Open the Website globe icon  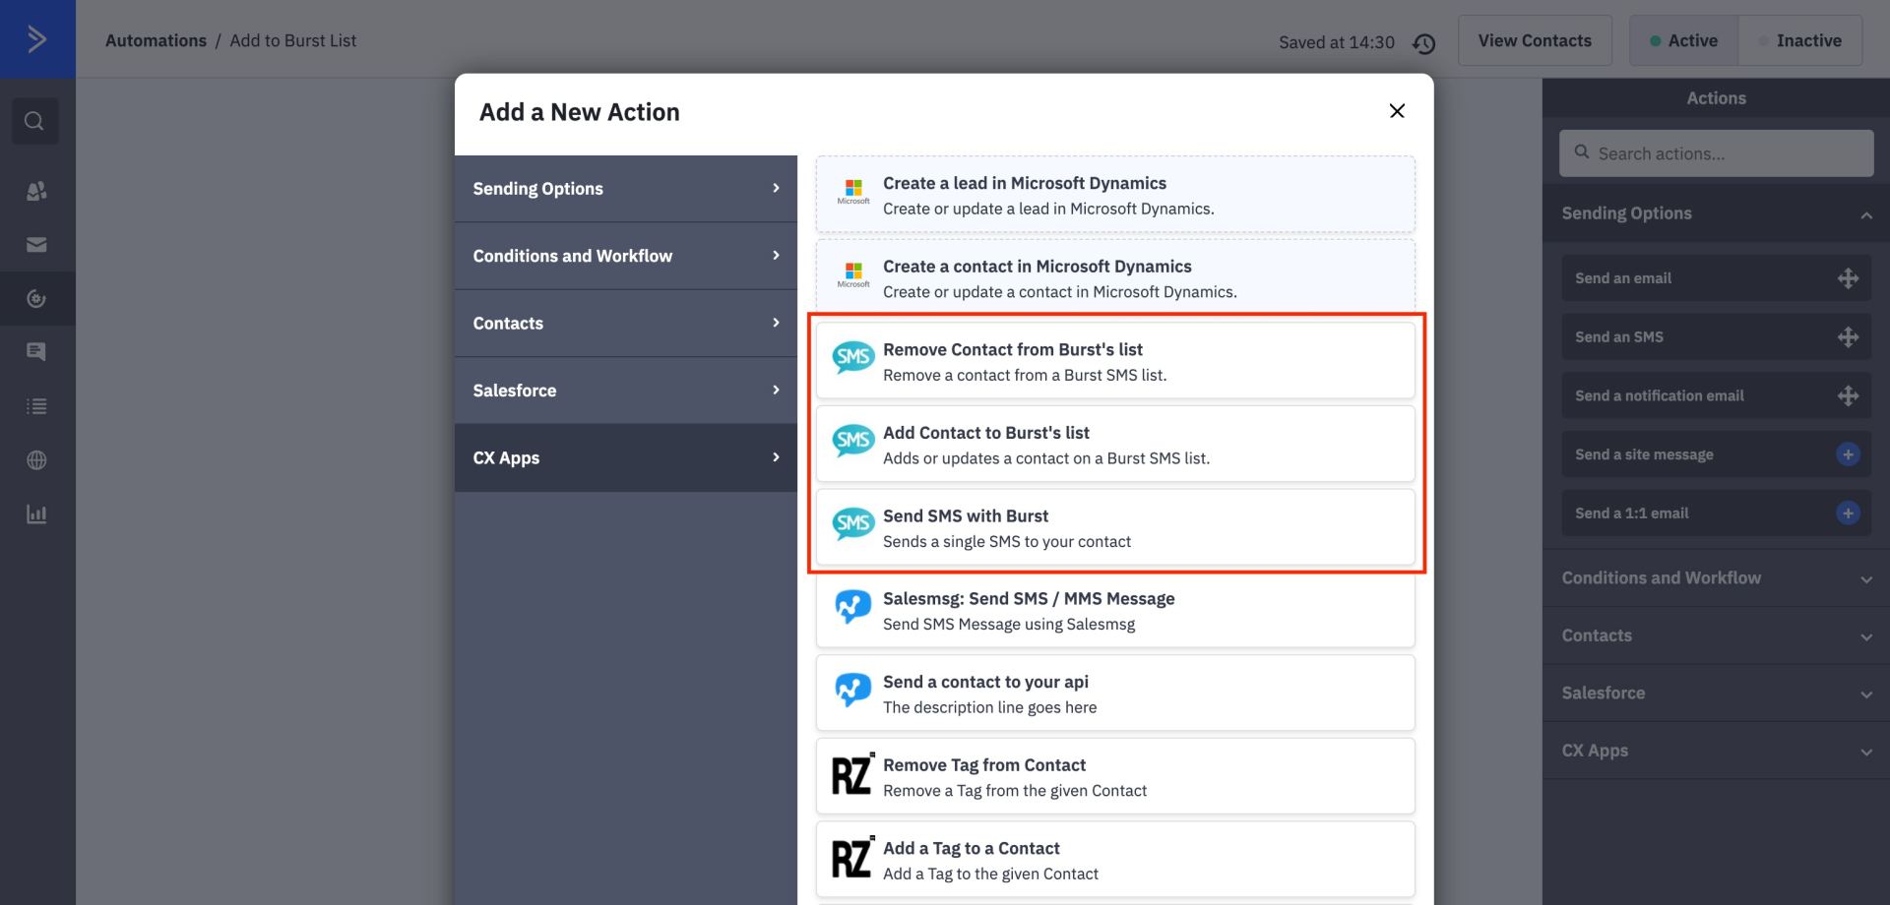(x=36, y=458)
